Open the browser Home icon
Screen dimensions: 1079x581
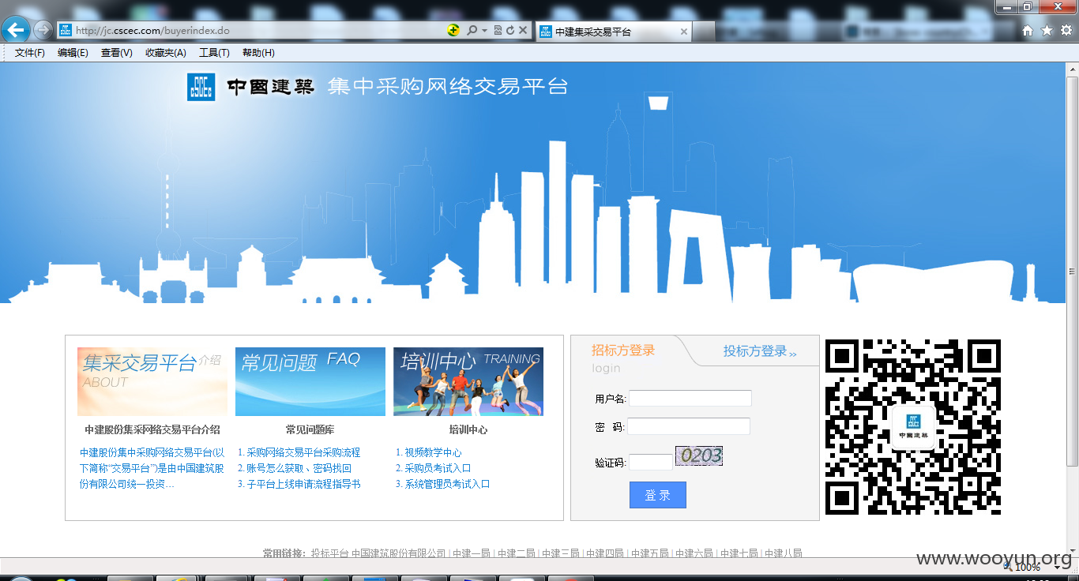(x=1028, y=31)
